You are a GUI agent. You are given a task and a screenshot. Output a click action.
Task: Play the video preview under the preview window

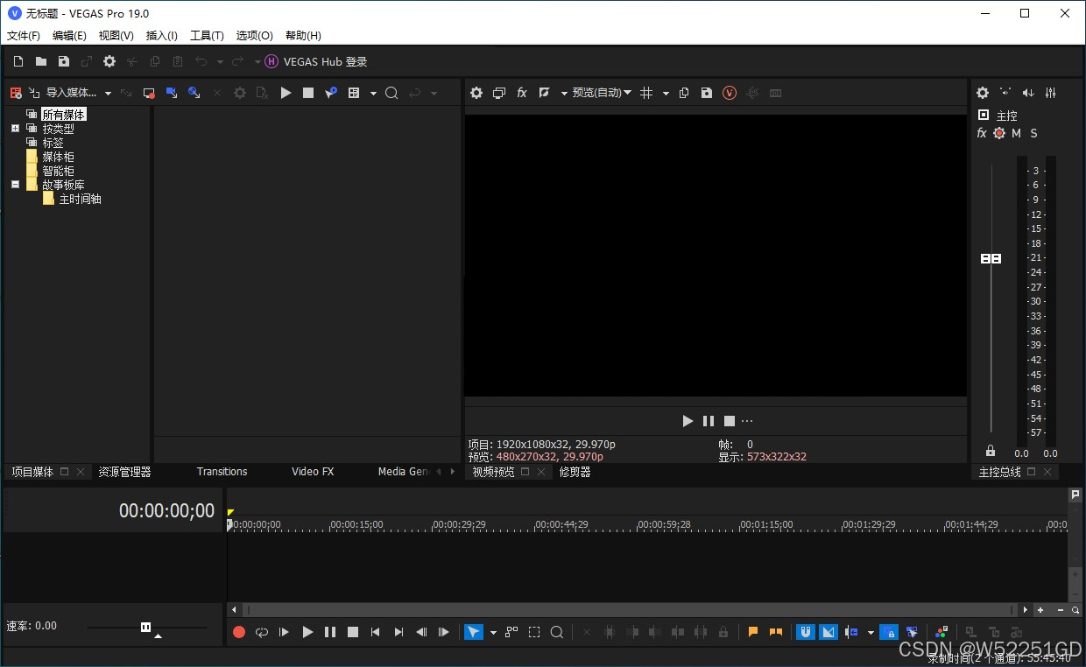[688, 421]
